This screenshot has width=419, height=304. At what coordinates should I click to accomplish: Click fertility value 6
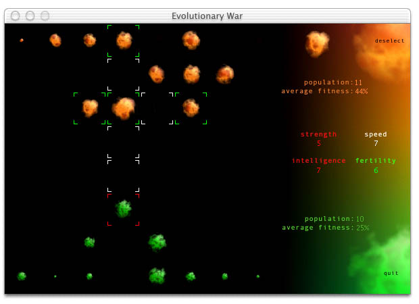coord(376,170)
